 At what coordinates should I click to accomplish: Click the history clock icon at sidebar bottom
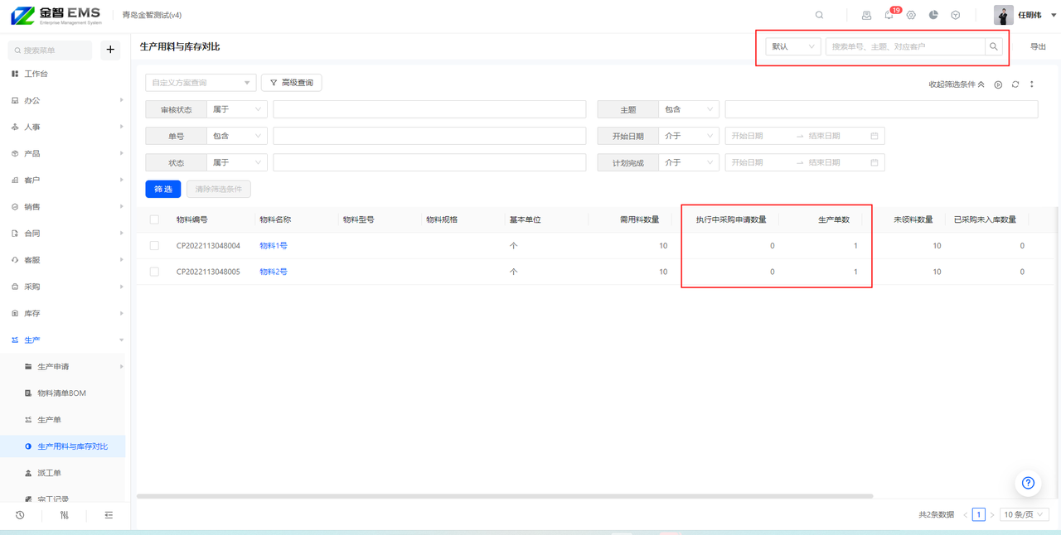(x=20, y=515)
